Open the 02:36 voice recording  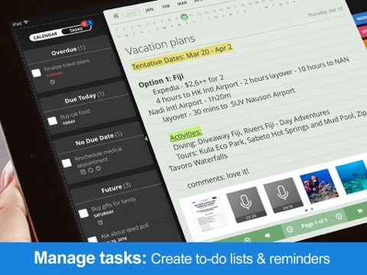246,205
